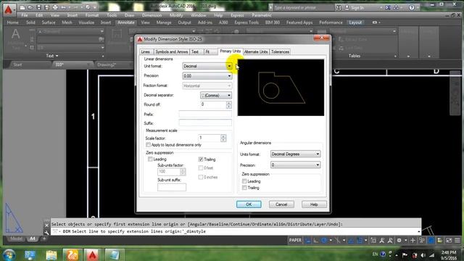Click the add new layout plus tab
Viewport: 464px width, 261px height.
[x=43, y=239]
